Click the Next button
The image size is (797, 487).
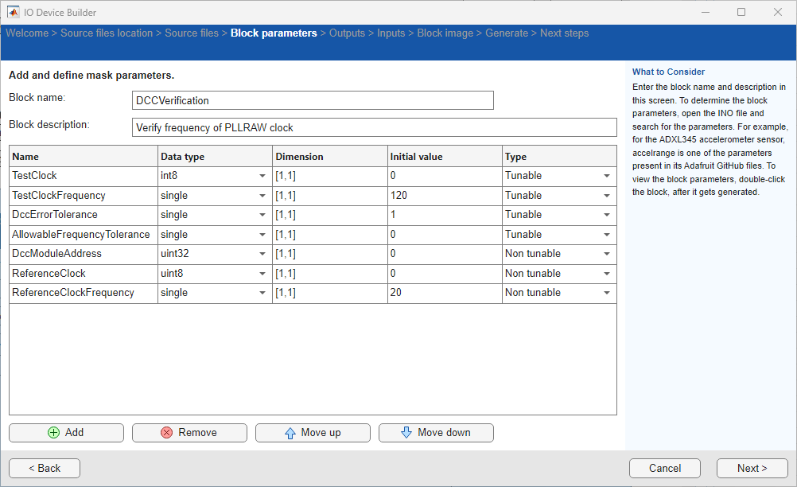coord(751,468)
